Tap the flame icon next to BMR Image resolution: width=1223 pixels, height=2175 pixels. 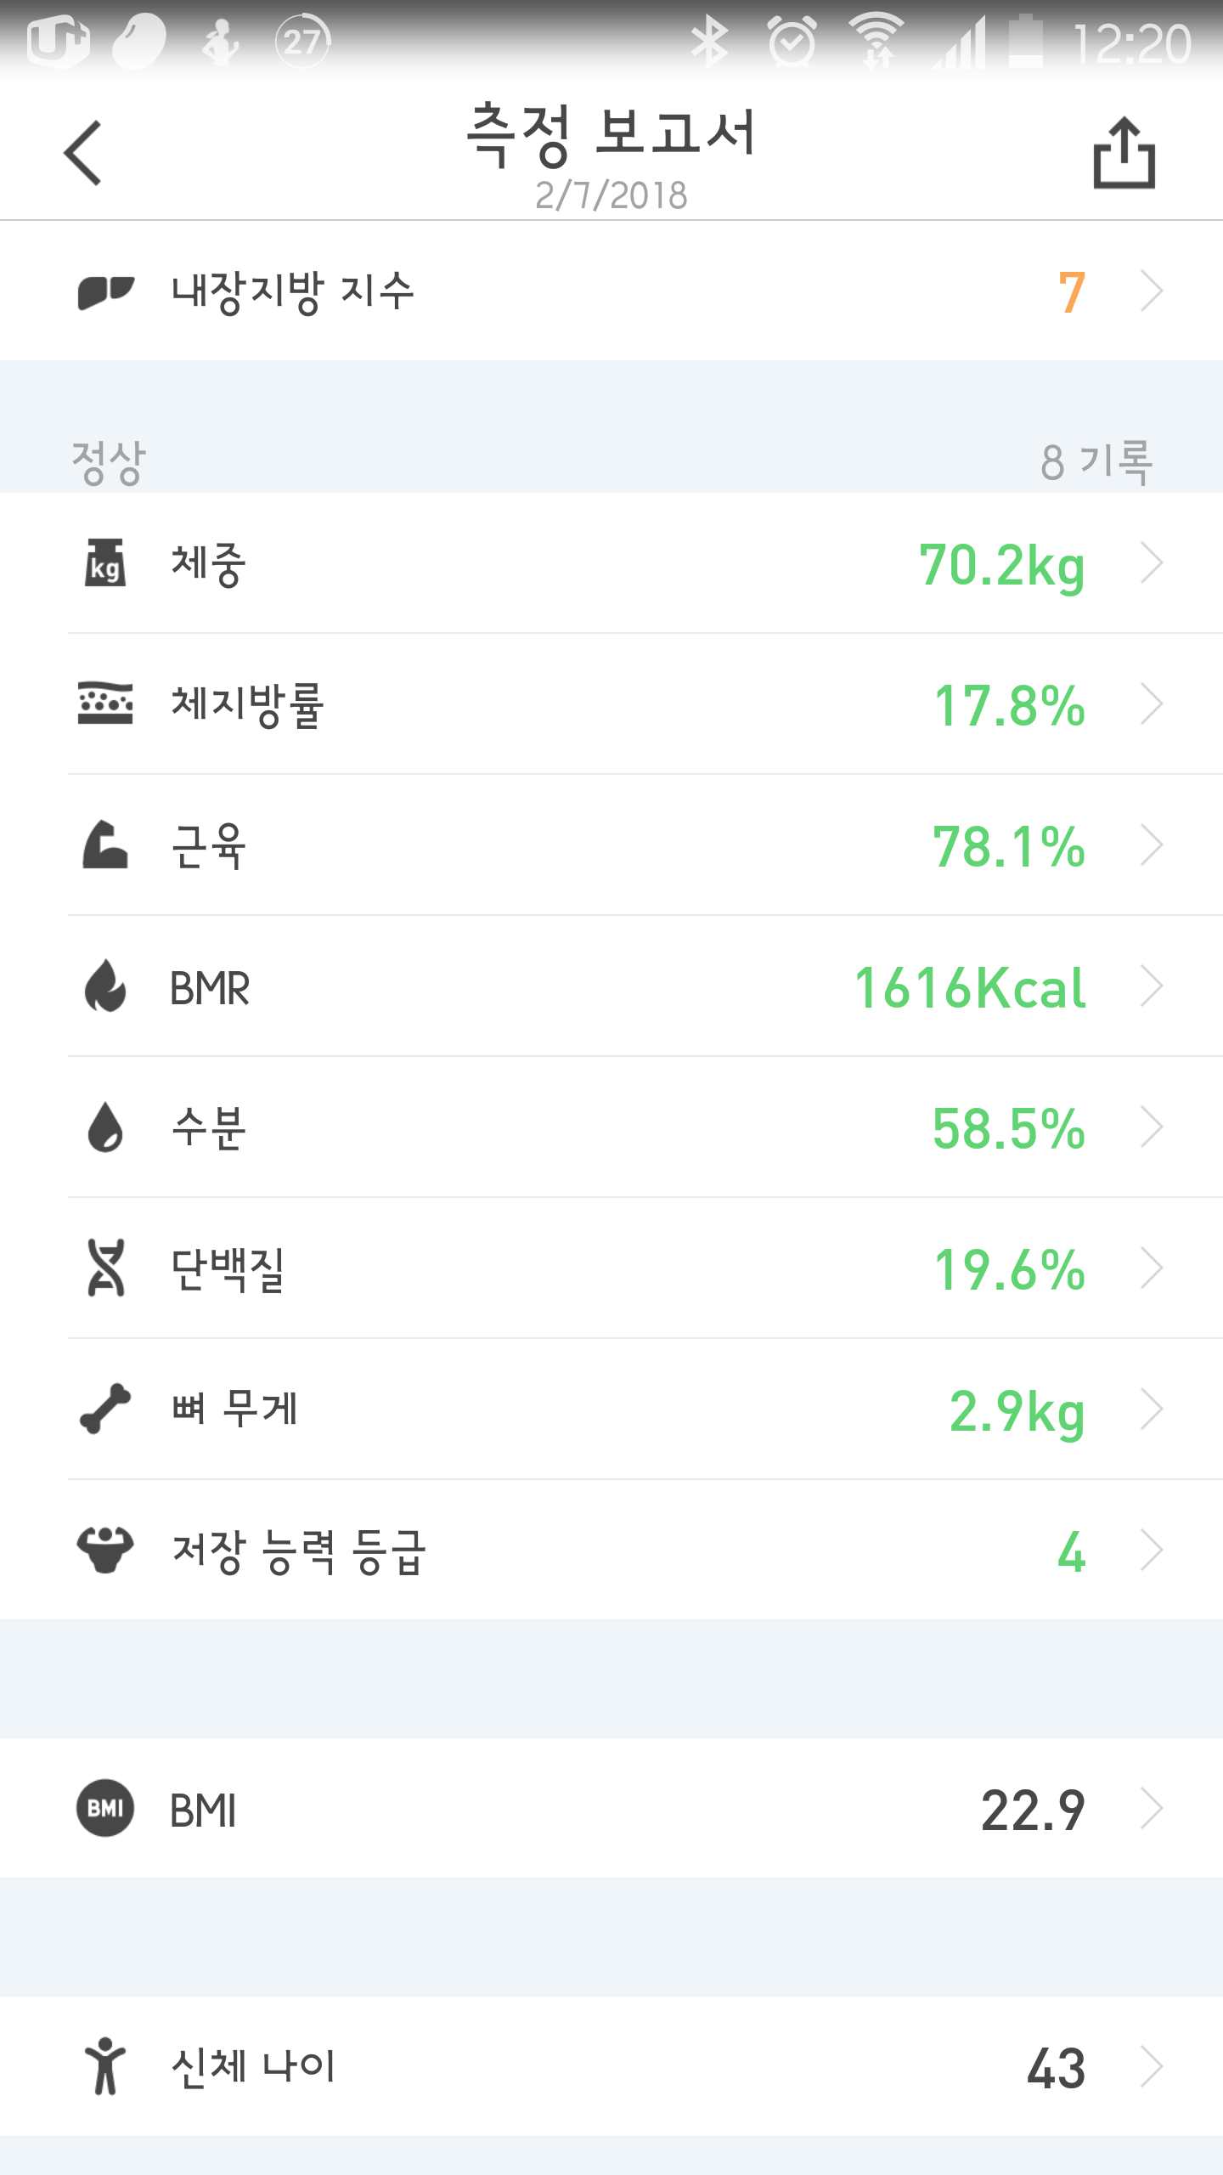(105, 986)
